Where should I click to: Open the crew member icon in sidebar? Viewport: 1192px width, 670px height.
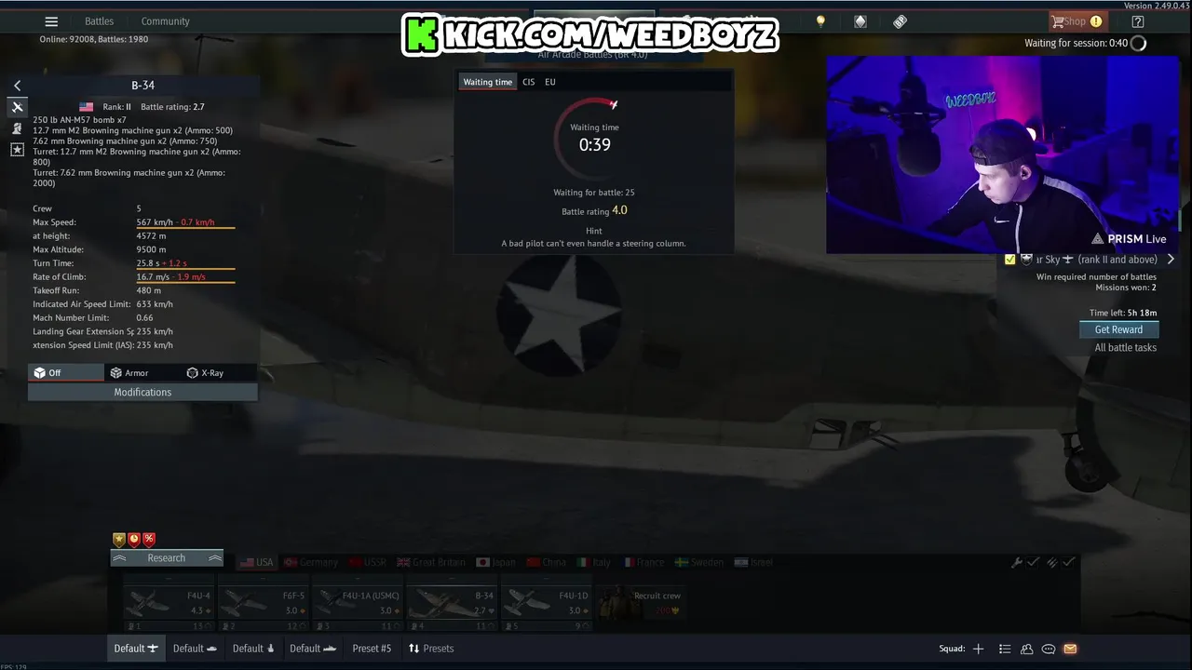pyautogui.click(x=17, y=128)
